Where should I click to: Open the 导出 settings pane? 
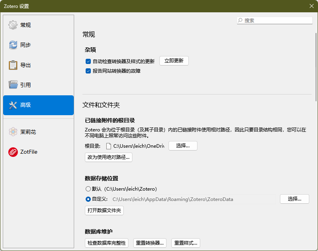point(38,65)
